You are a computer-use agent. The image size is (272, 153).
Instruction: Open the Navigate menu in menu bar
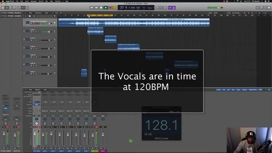[x=34, y=1]
